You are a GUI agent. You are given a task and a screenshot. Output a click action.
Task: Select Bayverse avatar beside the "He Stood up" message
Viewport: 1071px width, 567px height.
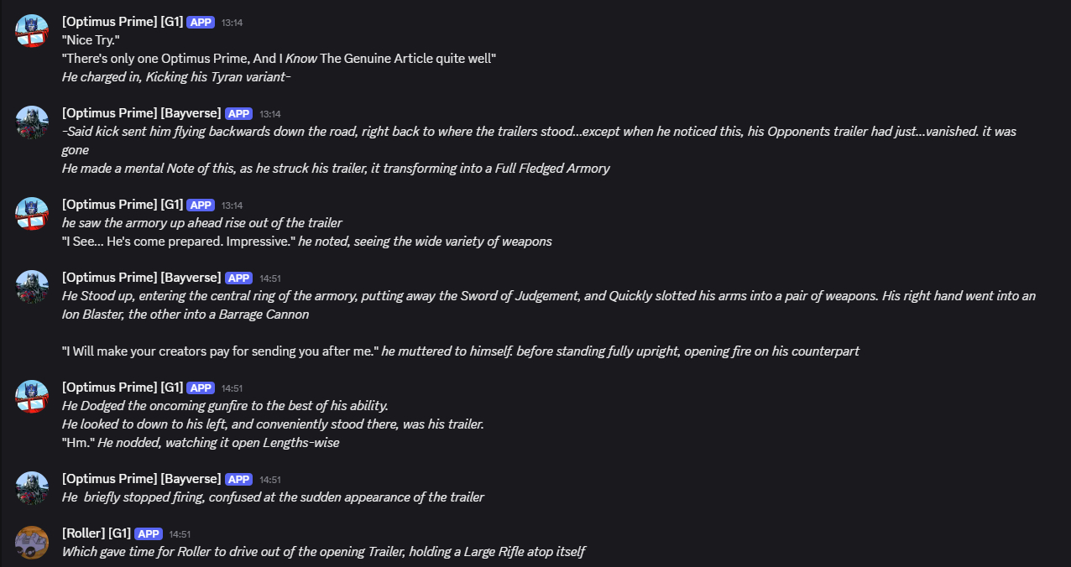[x=32, y=287]
